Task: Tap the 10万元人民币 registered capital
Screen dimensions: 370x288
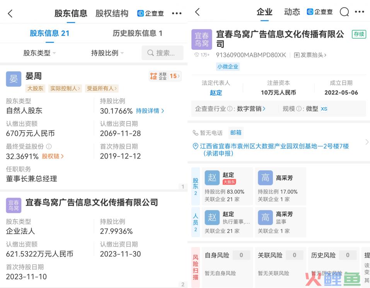Action: [278, 93]
